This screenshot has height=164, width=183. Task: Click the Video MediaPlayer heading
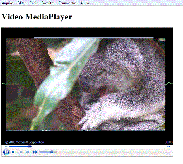[37, 17]
